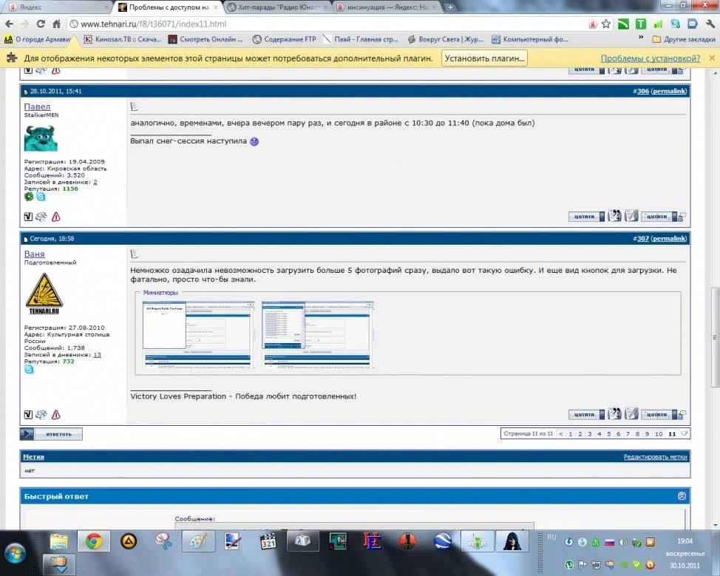Viewport: 720px width, 576px height.
Task: Open the second attached thumbnail in Миниатюры
Action: click(x=318, y=335)
